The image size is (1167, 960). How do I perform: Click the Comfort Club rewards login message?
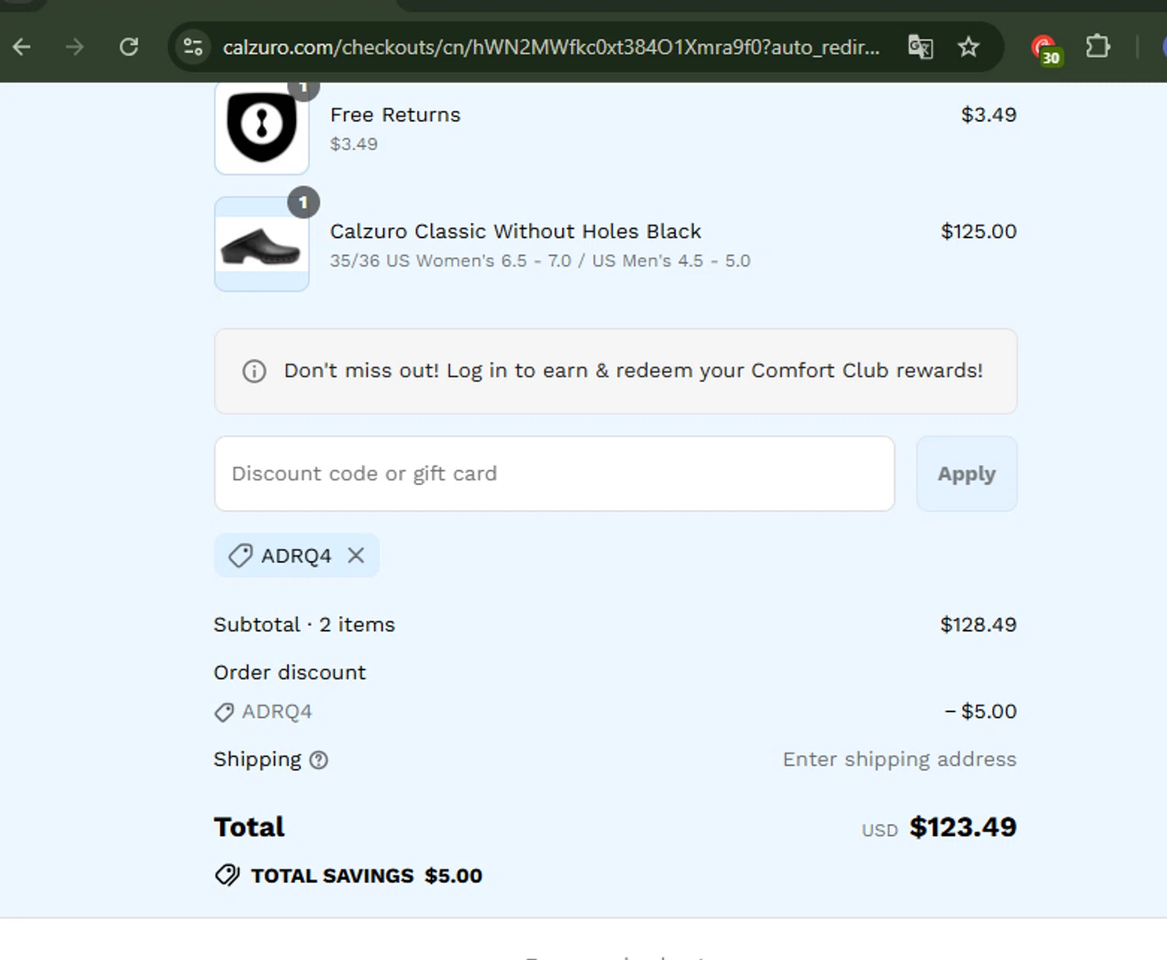tap(633, 371)
